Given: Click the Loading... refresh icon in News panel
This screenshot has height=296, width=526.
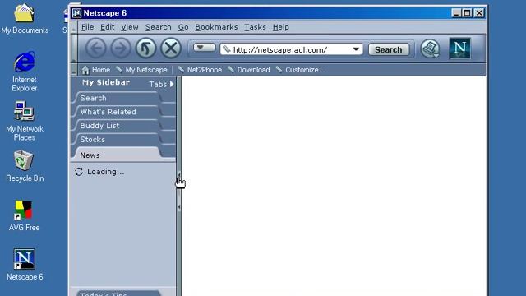Looking at the screenshot, I should [79, 172].
